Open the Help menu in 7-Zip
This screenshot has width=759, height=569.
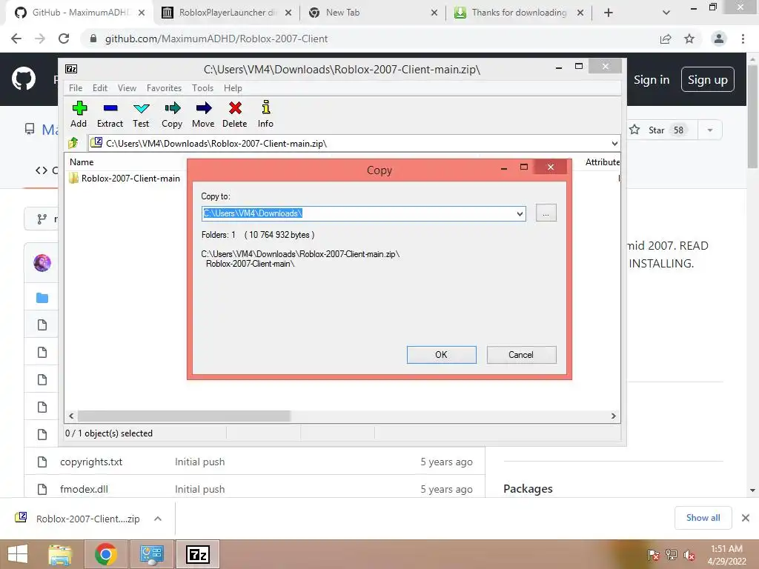pos(233,88)
